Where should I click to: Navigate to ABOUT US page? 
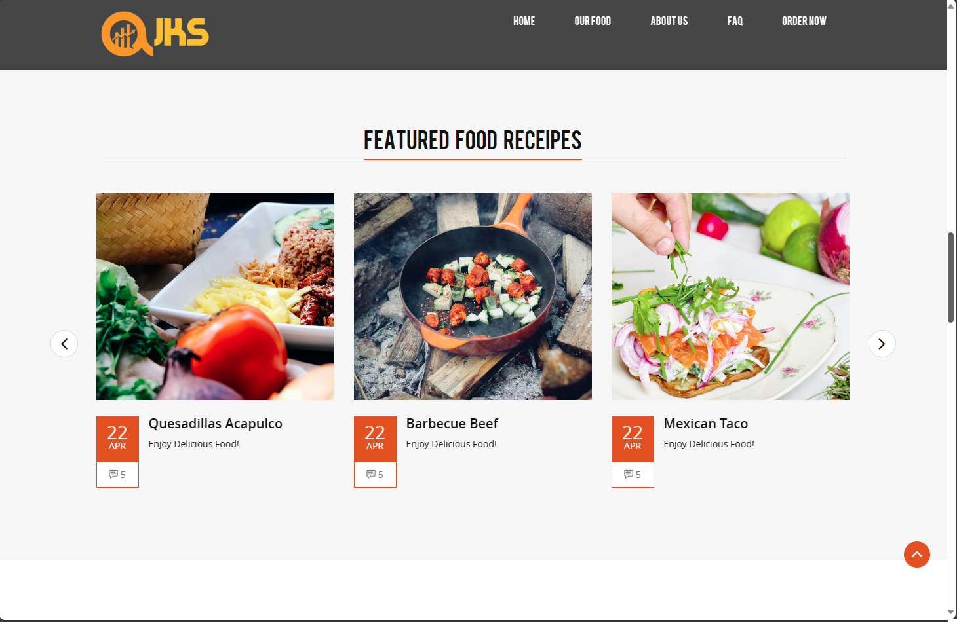pos(669,21)
